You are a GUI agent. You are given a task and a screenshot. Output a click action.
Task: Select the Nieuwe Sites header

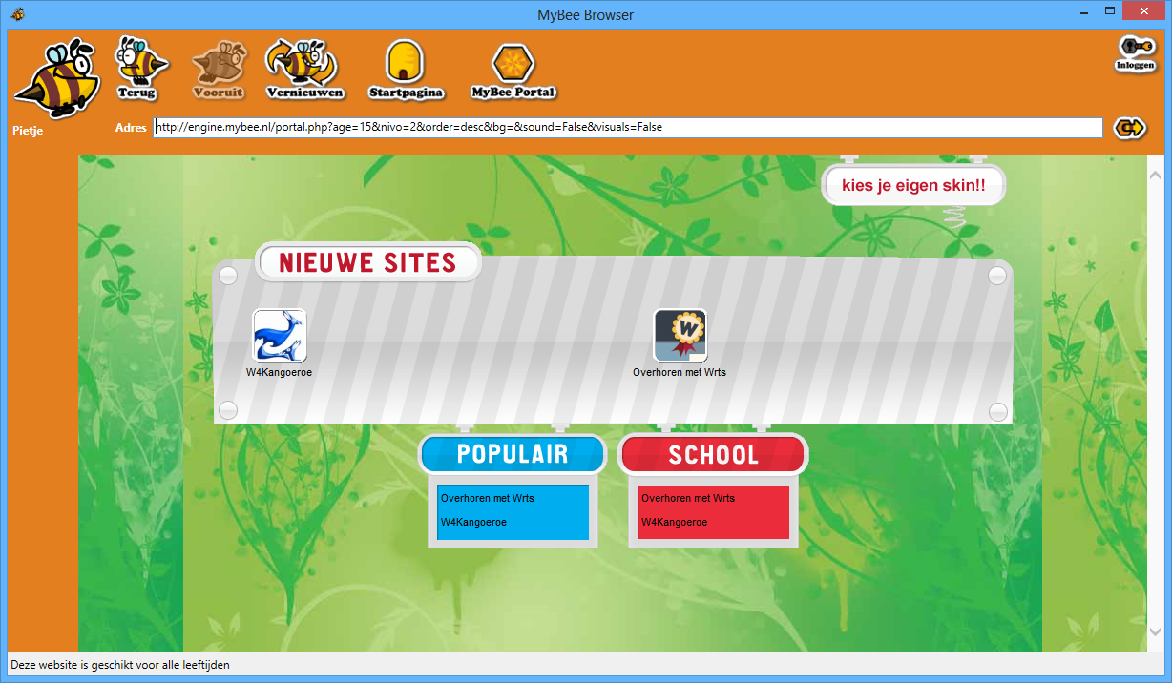[367, 261]
